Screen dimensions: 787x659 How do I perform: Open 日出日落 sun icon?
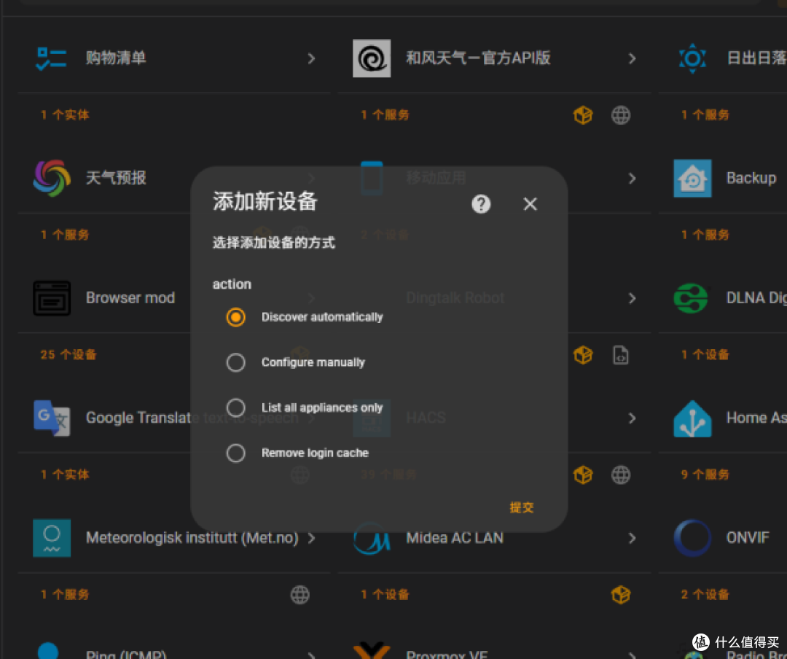tap(692, 58)
